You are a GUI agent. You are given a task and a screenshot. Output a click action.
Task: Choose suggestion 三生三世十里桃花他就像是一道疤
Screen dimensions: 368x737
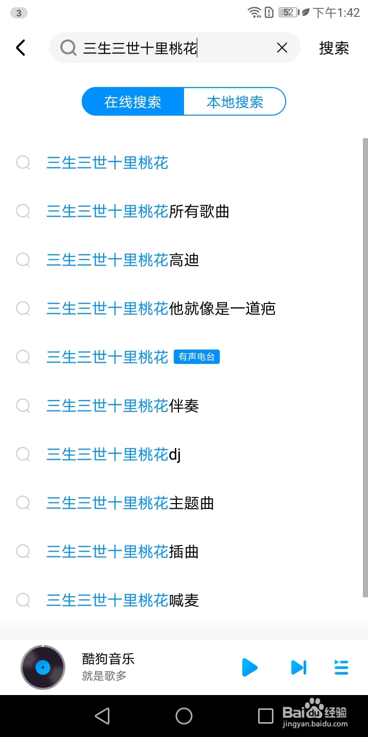[x=161, y=309]
